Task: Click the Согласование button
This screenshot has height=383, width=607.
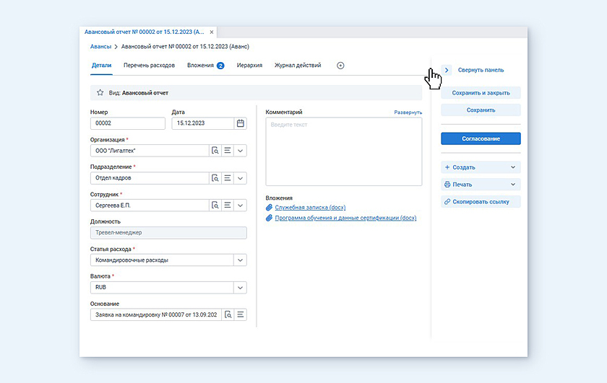Action: (481, 138)
